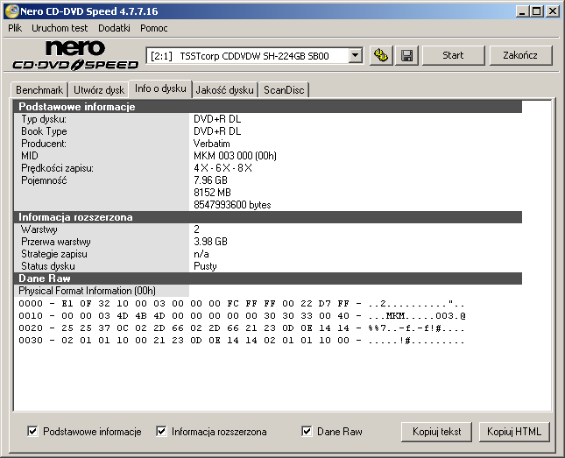Minimize the Nero CD-DVD Speed window
The image size is (565, 458).
tap(521, 11)
